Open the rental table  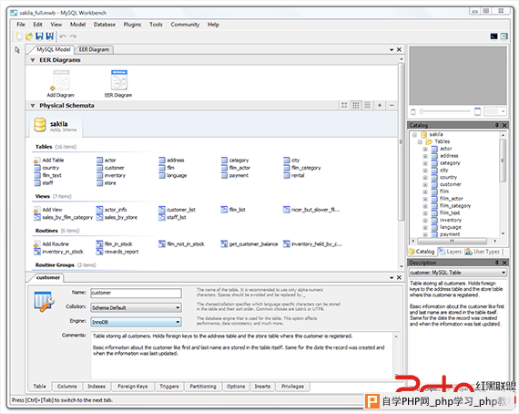(294, 175)
